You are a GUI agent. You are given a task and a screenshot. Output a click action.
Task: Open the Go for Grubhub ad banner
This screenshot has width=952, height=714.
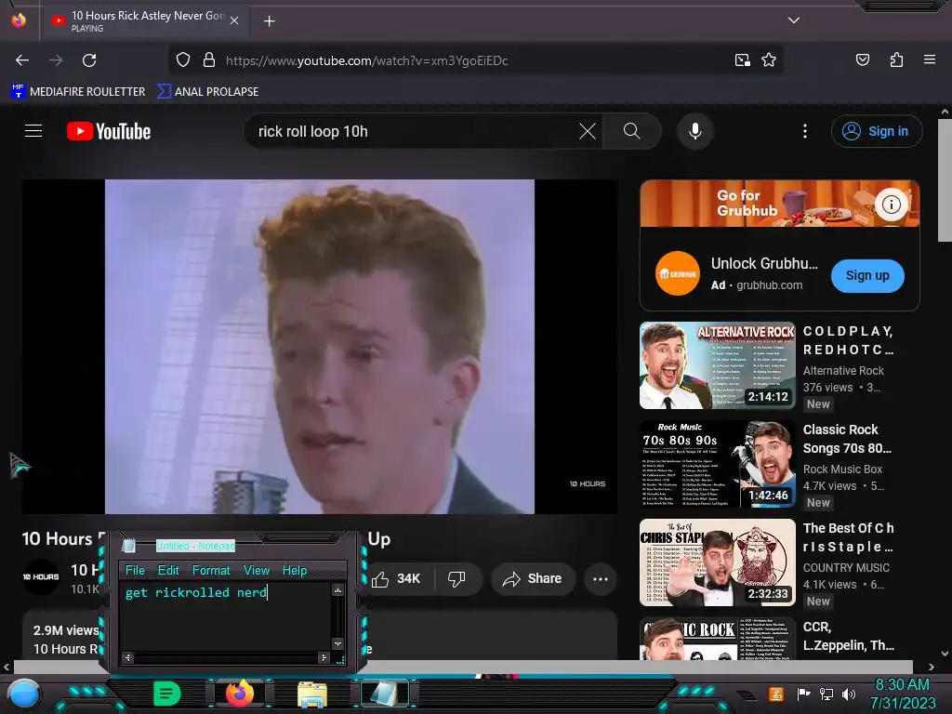[780, 204]
